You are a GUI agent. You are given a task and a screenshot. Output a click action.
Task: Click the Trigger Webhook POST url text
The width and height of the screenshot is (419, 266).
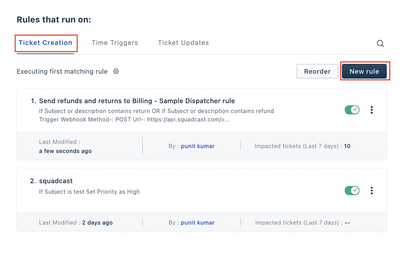coord(134,119)
